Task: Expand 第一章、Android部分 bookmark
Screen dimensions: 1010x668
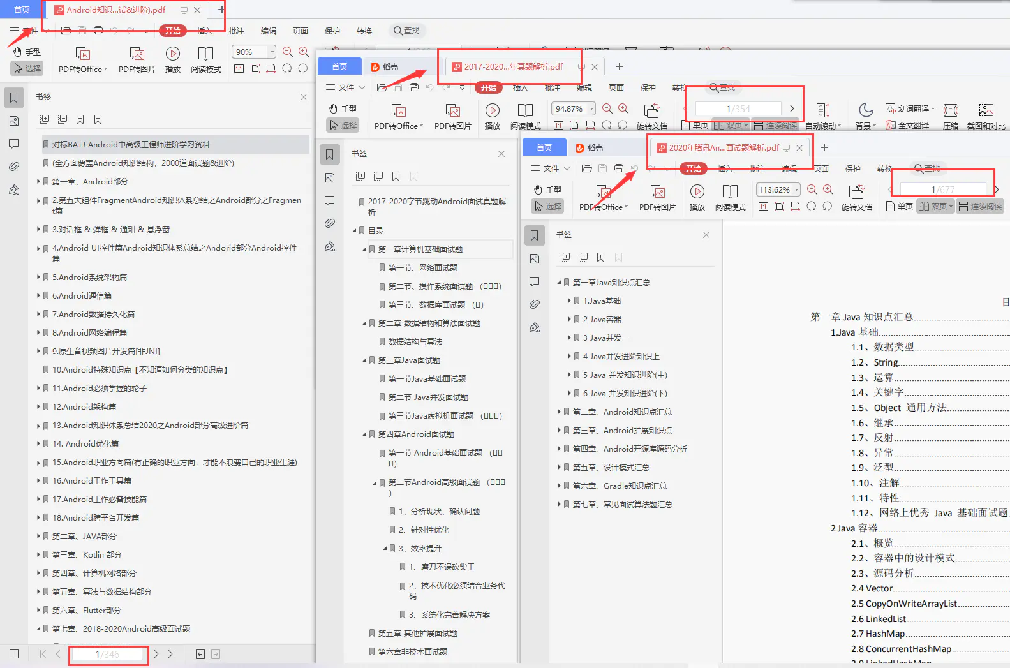Action: pyautogui.click(x=38, y=181)
